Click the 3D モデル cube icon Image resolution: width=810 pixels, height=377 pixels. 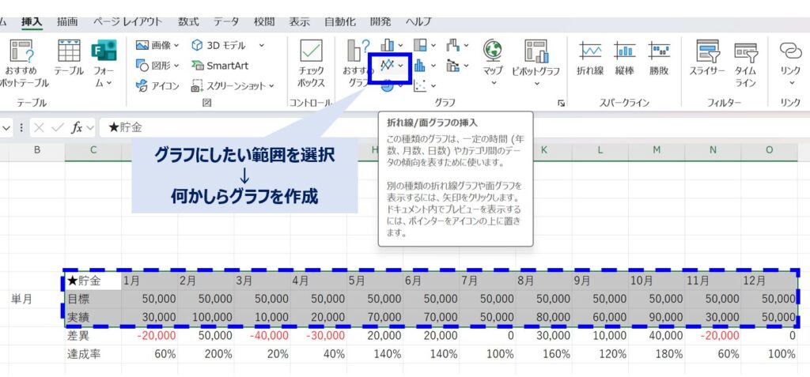(197, 46)
